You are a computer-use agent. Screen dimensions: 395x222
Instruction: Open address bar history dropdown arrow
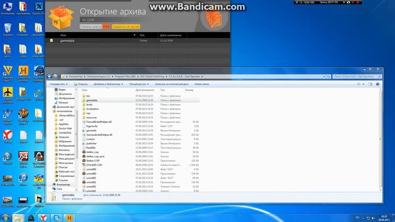324,76
